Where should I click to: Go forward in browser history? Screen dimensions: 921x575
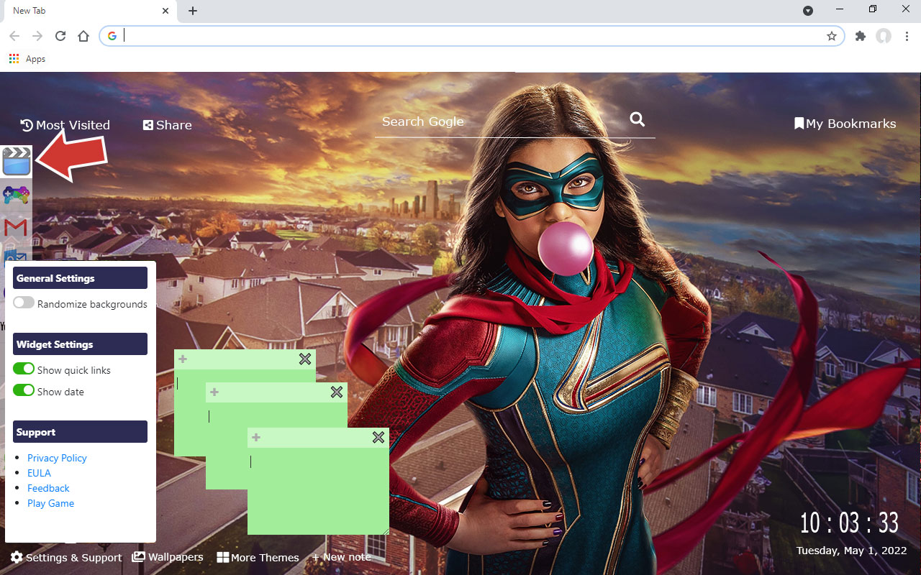[x=37, y=36]
